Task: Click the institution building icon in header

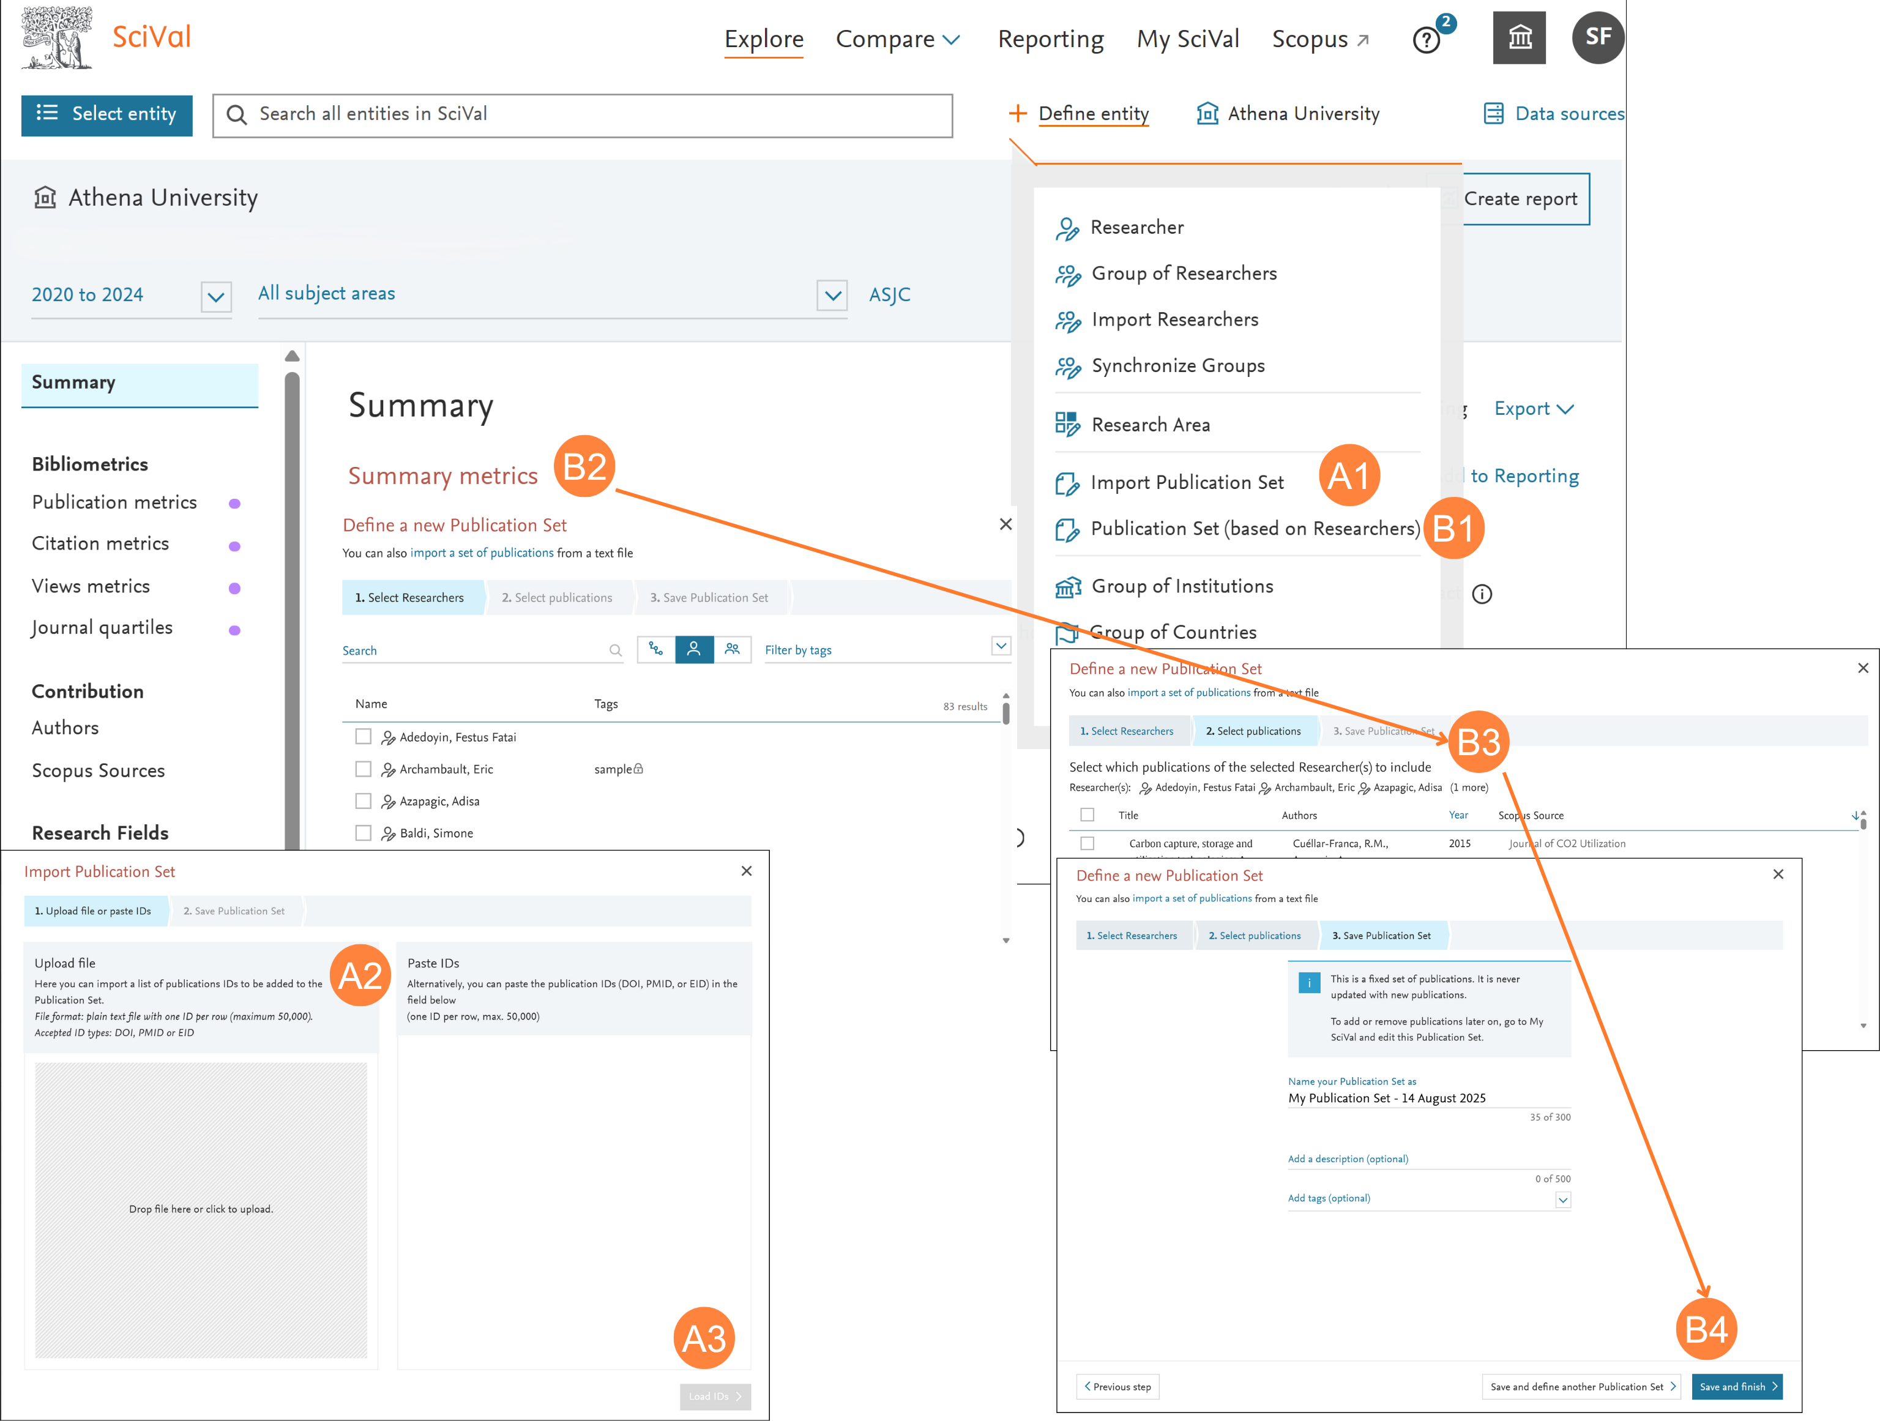Action: click(1520, 37)
